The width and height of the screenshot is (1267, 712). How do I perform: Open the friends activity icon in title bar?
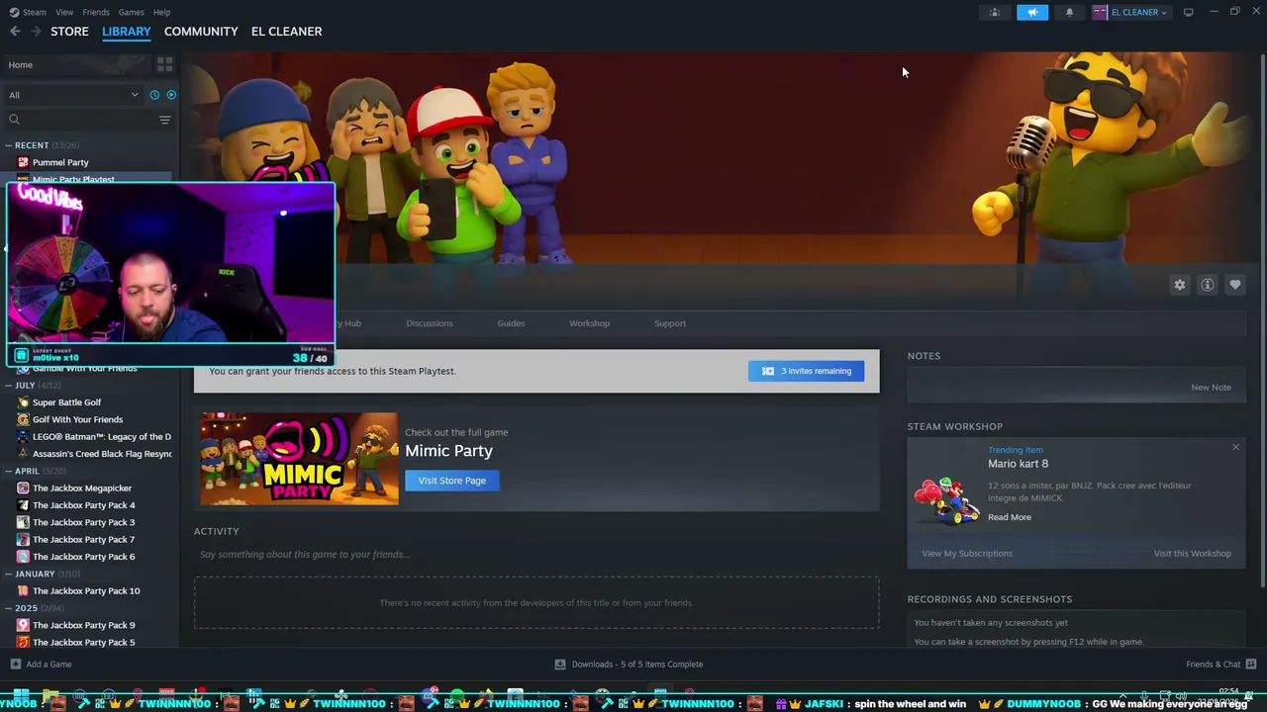(x=995, y=12)
